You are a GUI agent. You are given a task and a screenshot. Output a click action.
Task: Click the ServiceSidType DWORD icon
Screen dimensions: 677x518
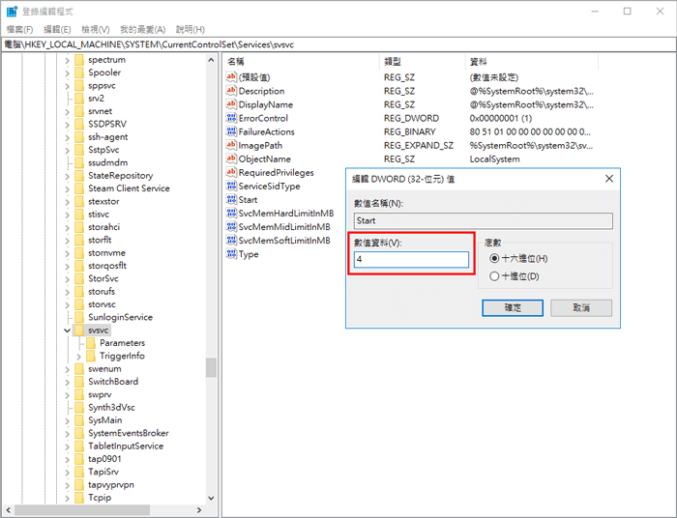click(231, 186)
